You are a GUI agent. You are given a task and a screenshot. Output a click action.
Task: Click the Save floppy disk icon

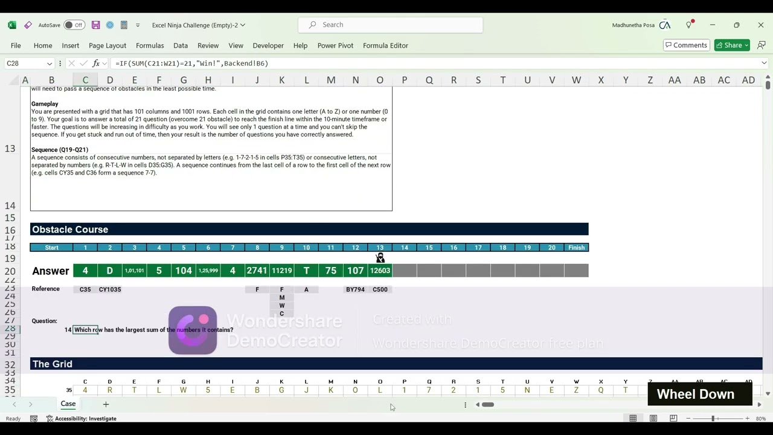[95, 25]
